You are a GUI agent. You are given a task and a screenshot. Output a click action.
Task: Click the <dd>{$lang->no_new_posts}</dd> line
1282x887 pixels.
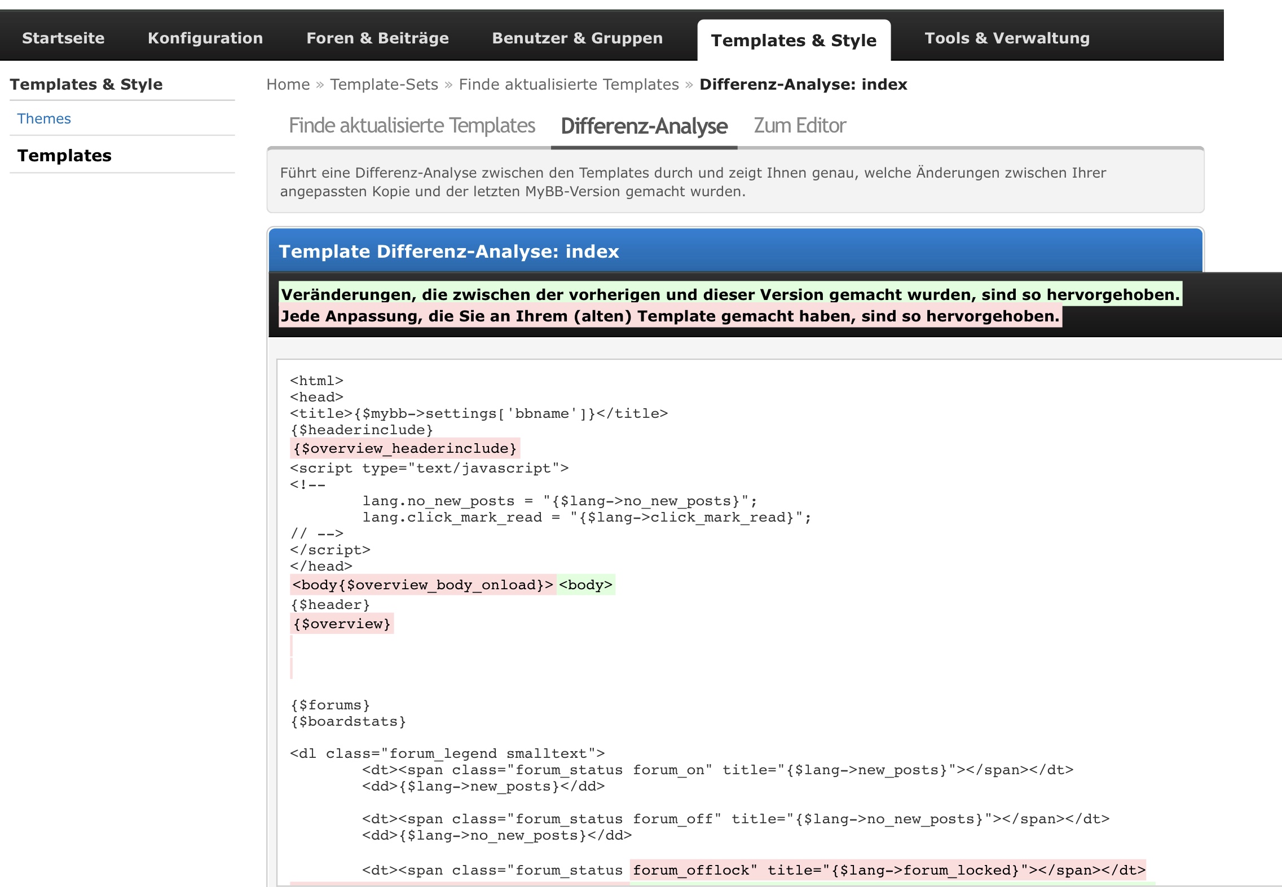(x=497, y=835)
